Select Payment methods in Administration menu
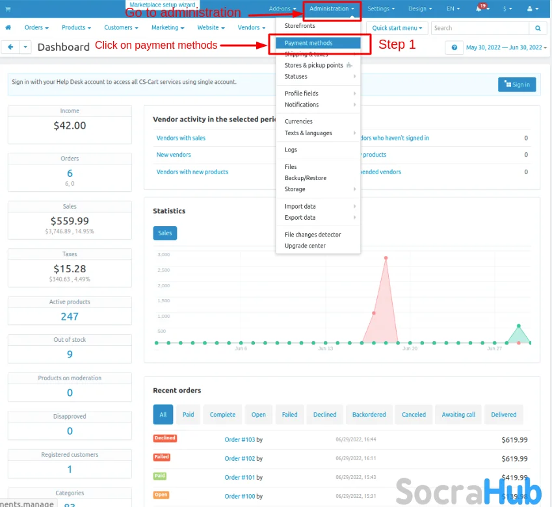 tap(308, 43)
